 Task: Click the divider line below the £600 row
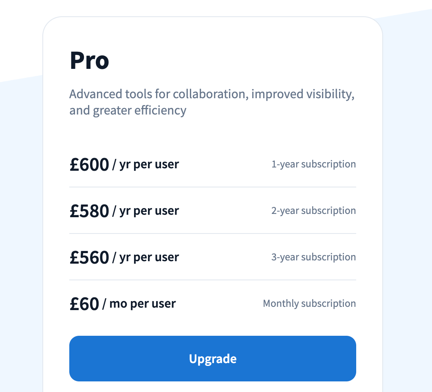point(212,187)
